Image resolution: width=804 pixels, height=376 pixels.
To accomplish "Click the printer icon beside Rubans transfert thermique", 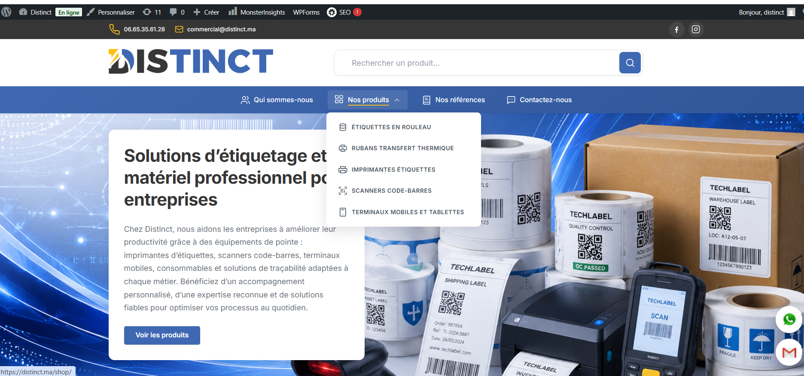I will (x=343, y=148).
